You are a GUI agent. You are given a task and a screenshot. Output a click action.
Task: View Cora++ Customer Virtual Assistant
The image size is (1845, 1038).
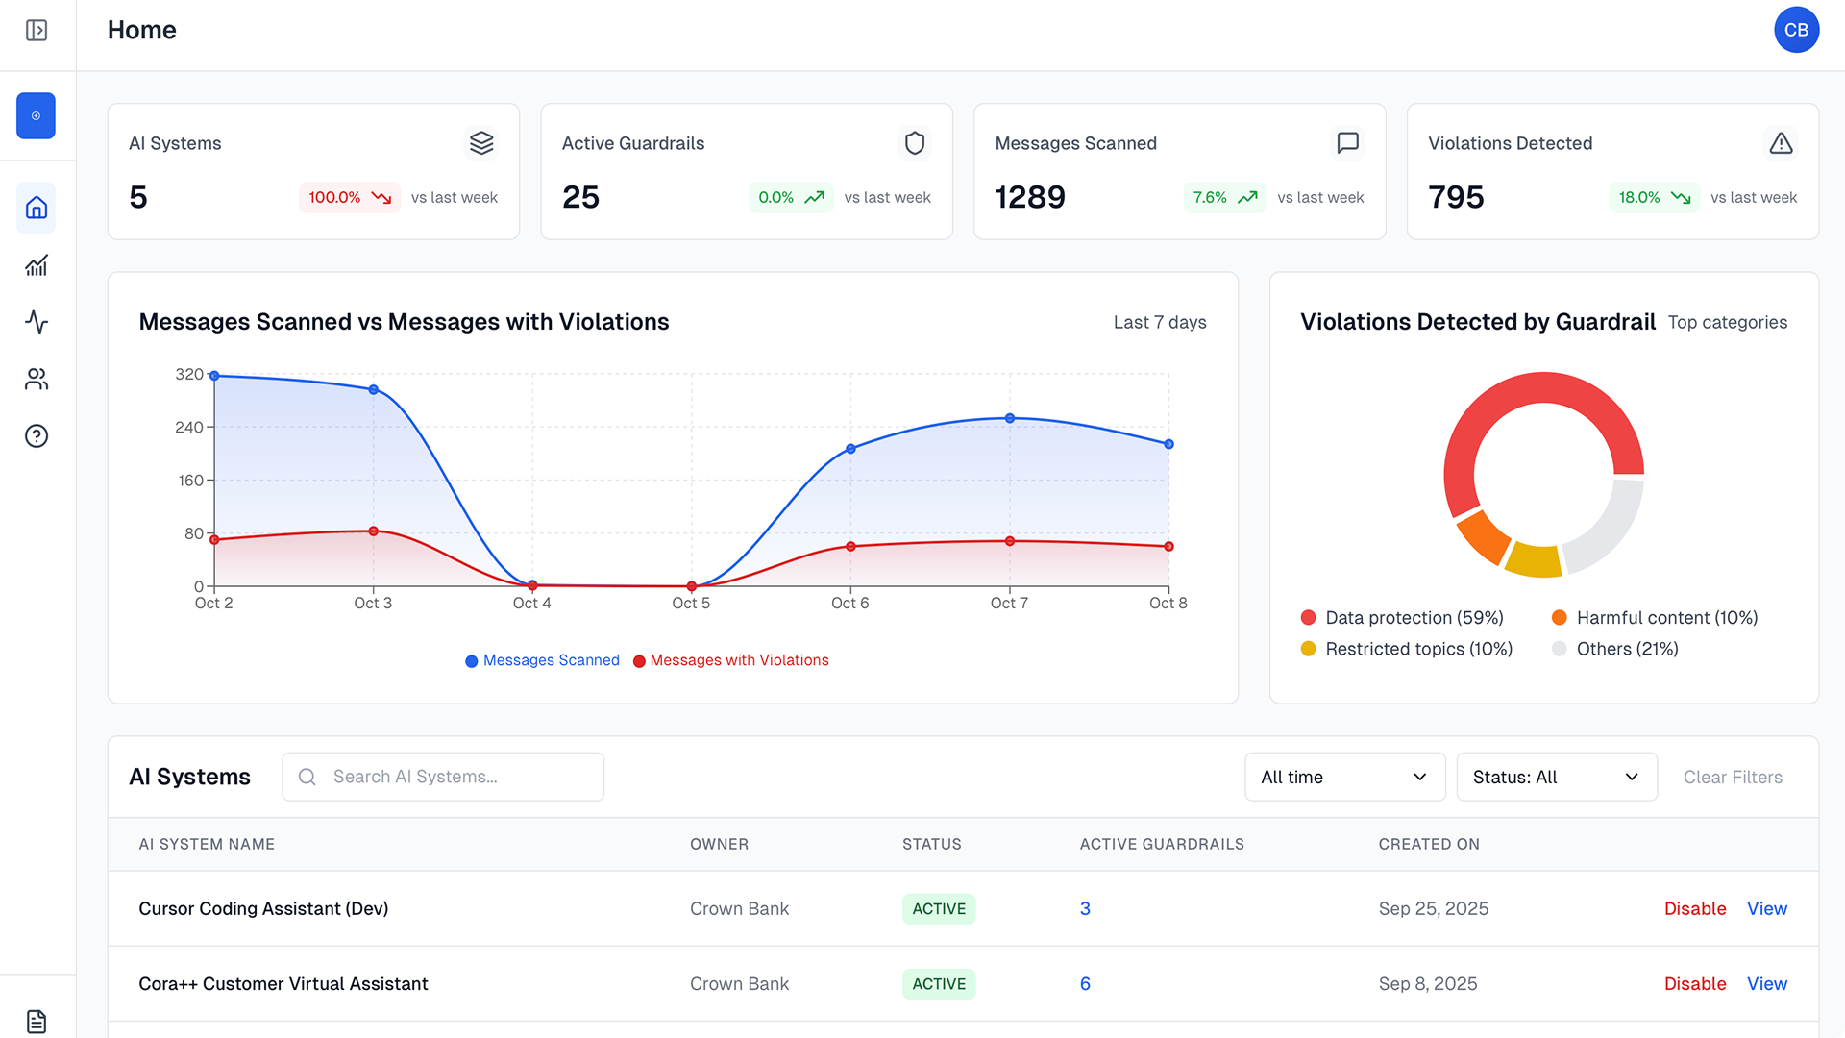click(x=1766, y=983)
